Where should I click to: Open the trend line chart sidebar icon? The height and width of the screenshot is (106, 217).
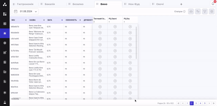point(5,53)
